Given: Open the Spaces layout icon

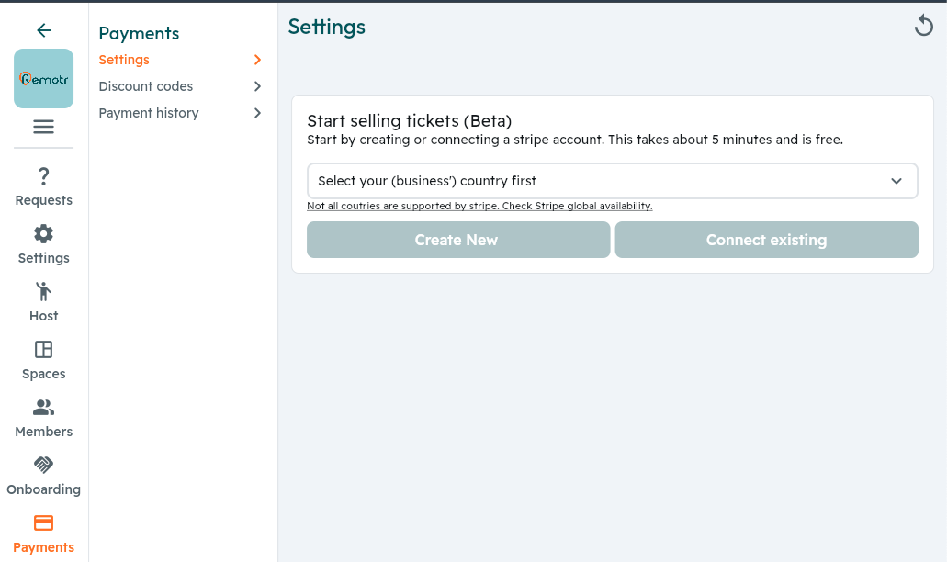Looking at the screenshot, I should tap(43, 350).
